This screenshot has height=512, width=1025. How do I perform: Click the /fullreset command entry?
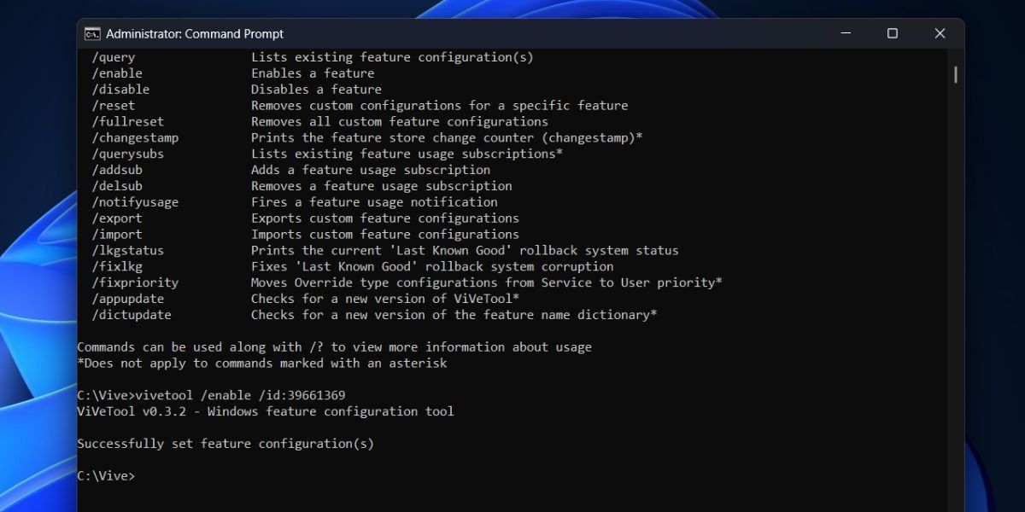coord(128,122)
